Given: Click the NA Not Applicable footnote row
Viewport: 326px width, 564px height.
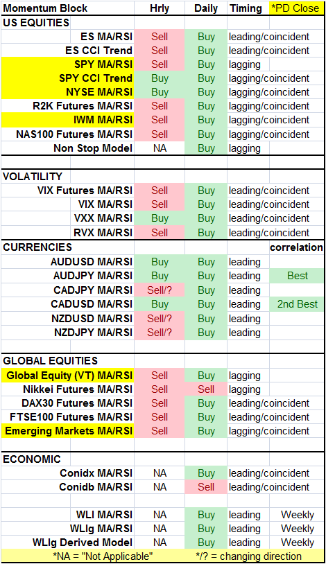Looking at the screenshot, I should coord(162,556).
